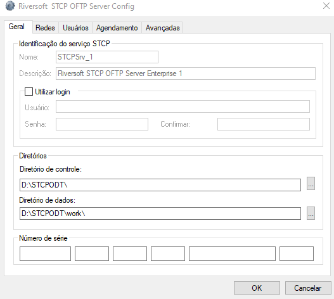Click the fifth wide Número de série box
334x299 pixels.
point(232,253)
